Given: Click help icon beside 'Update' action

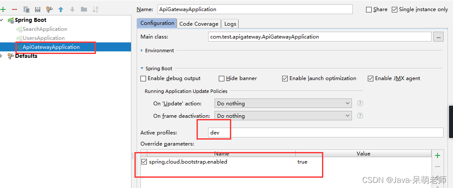Looking at the screenshot, I should 360,103.
